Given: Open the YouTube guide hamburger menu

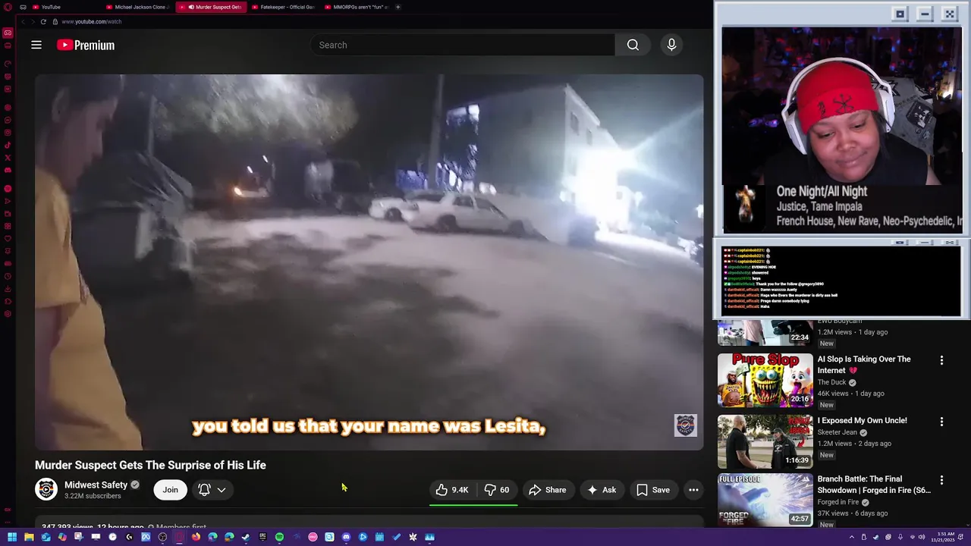Looking at the screenshot, I should tap(36, 45).
